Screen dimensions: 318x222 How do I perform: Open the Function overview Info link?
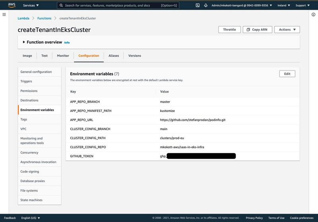(x=67, y=43)
